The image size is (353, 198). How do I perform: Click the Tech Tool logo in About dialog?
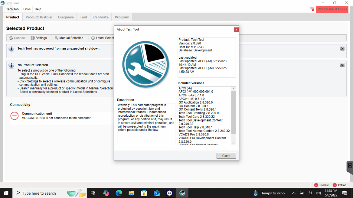[146, 65]
